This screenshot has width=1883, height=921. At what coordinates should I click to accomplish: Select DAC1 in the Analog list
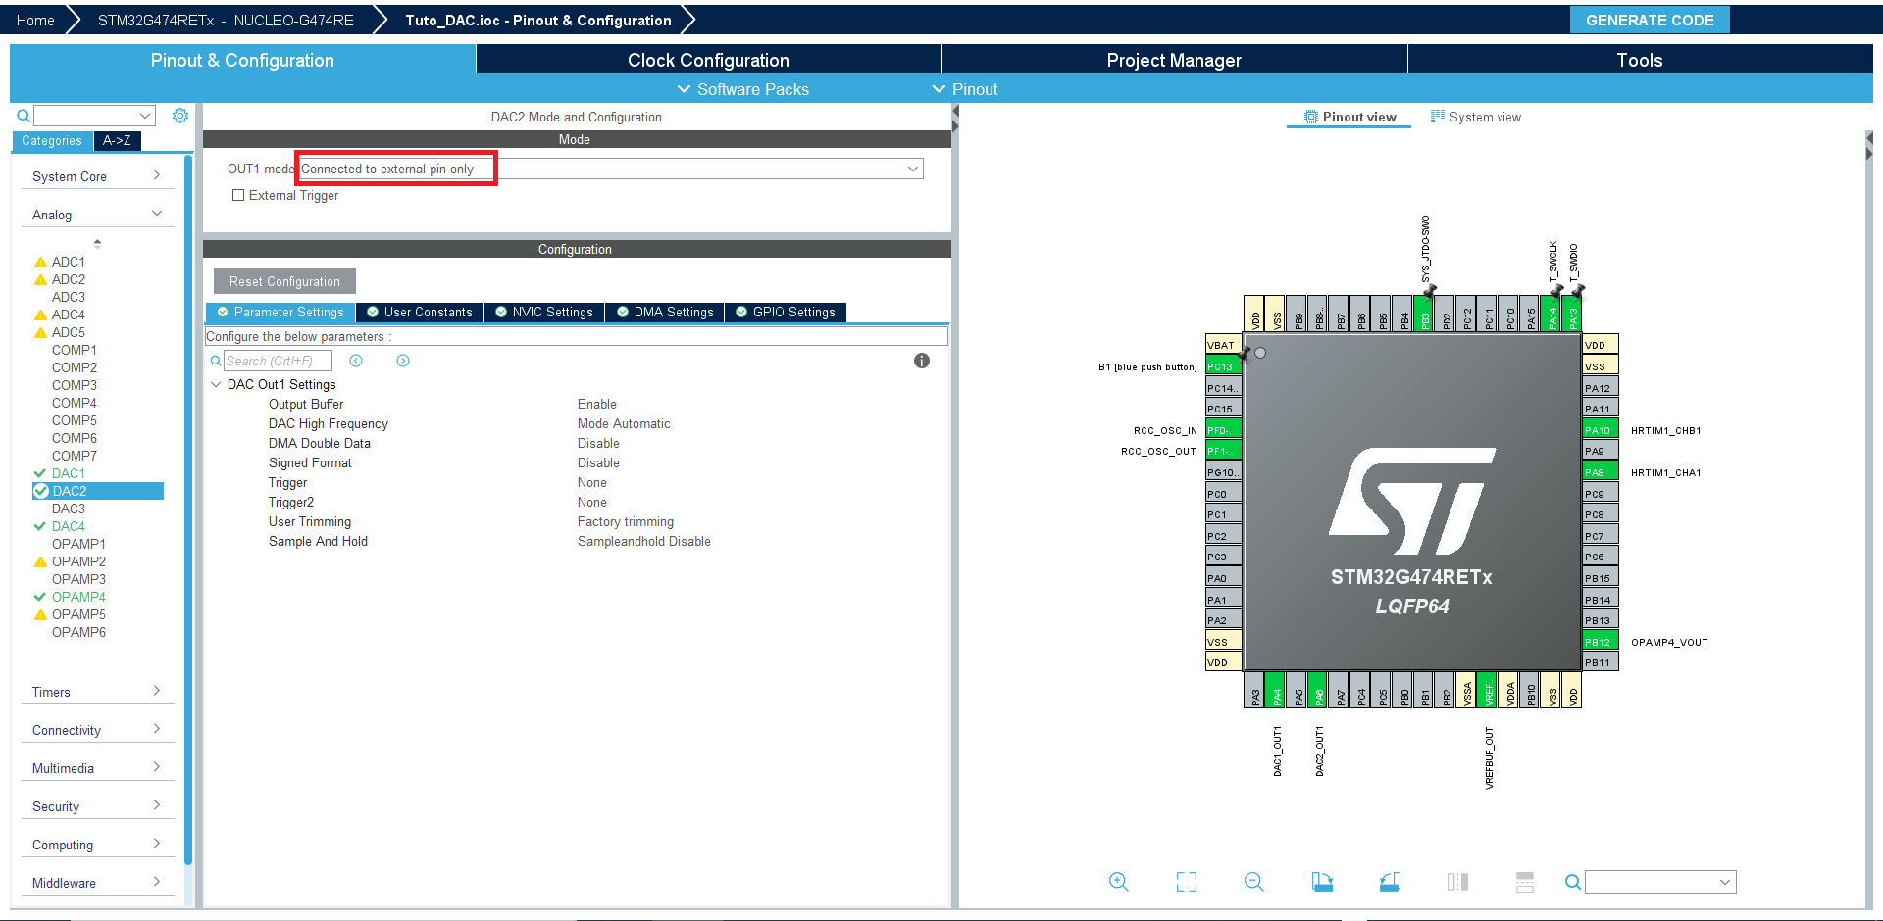[x=69, y=473]
